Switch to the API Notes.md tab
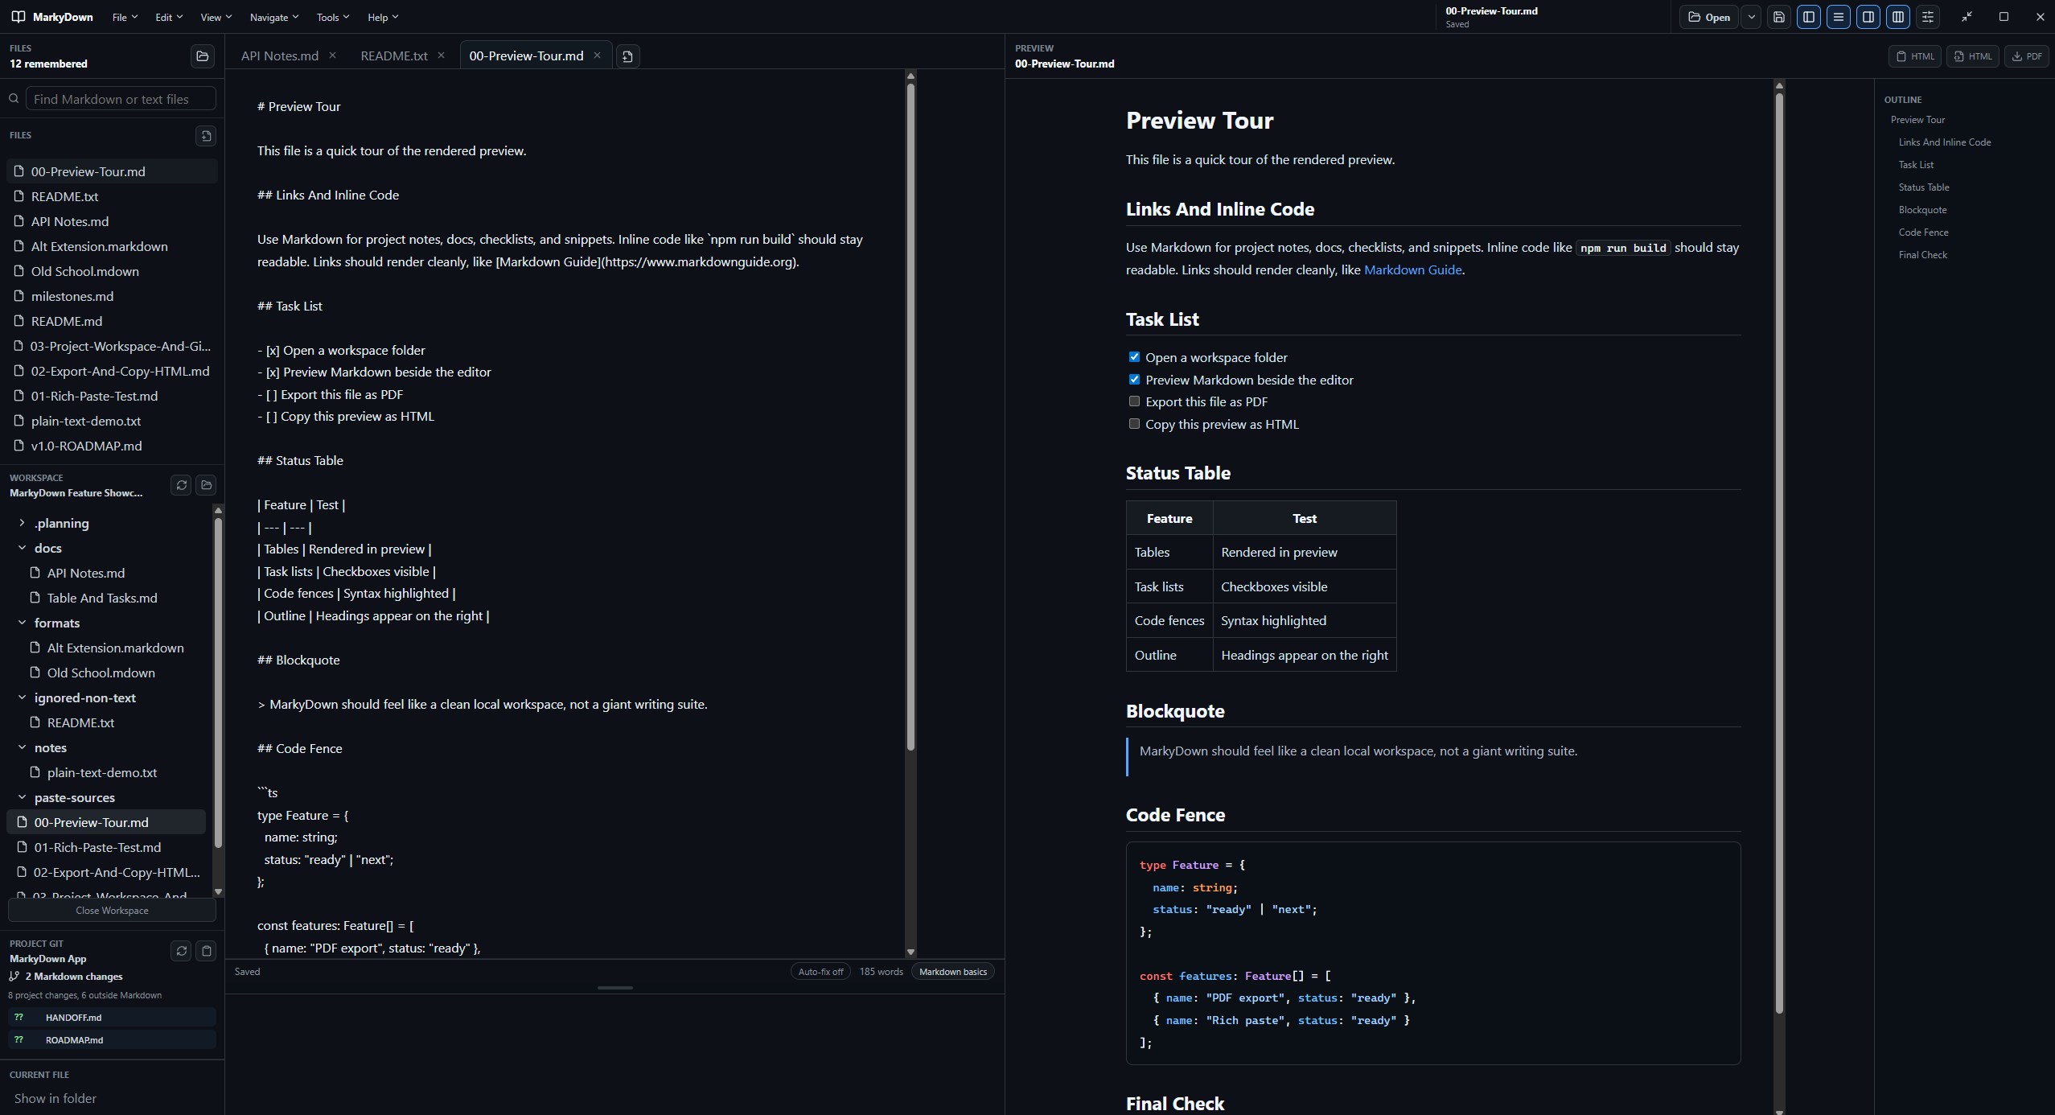 tap(280, 56)
